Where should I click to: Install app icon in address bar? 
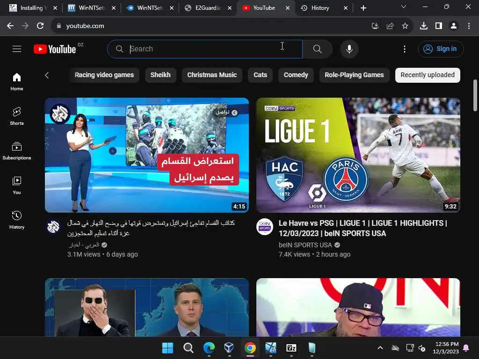point(375,26)
